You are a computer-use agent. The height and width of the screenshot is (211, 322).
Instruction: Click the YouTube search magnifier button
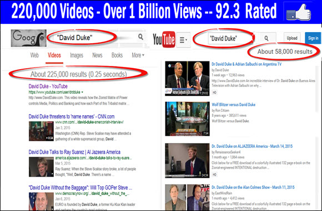(x=266, y=38)
